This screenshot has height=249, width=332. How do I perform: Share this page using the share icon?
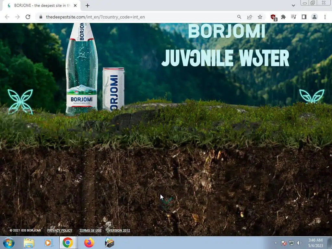click(250, 17)
